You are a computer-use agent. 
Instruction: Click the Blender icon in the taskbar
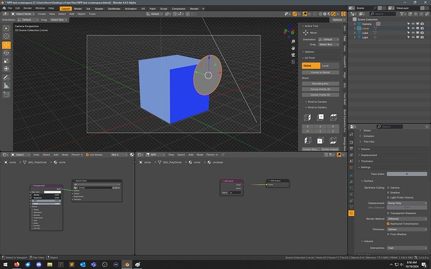click(127, 265)
